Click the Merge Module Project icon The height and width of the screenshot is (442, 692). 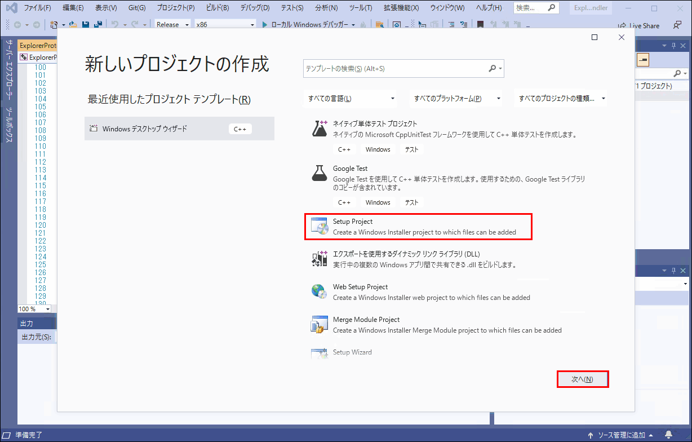click(320, 324)
